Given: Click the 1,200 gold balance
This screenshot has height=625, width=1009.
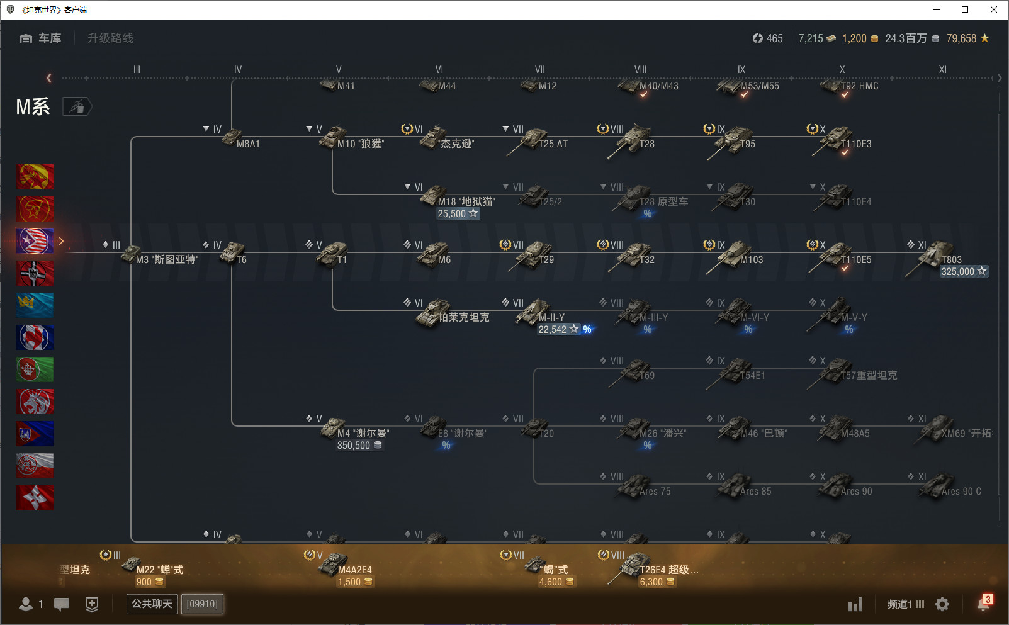Looking at the screenshot, I should coord(860,38).
